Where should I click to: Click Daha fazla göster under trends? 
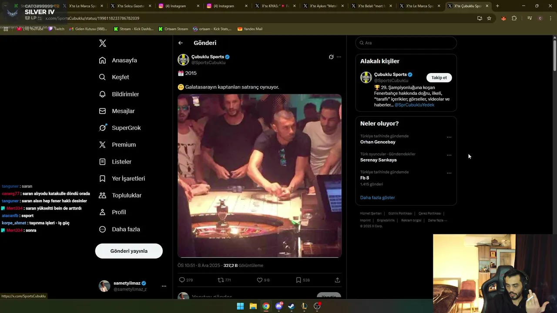pyautogui.click(x=377, y=197)
